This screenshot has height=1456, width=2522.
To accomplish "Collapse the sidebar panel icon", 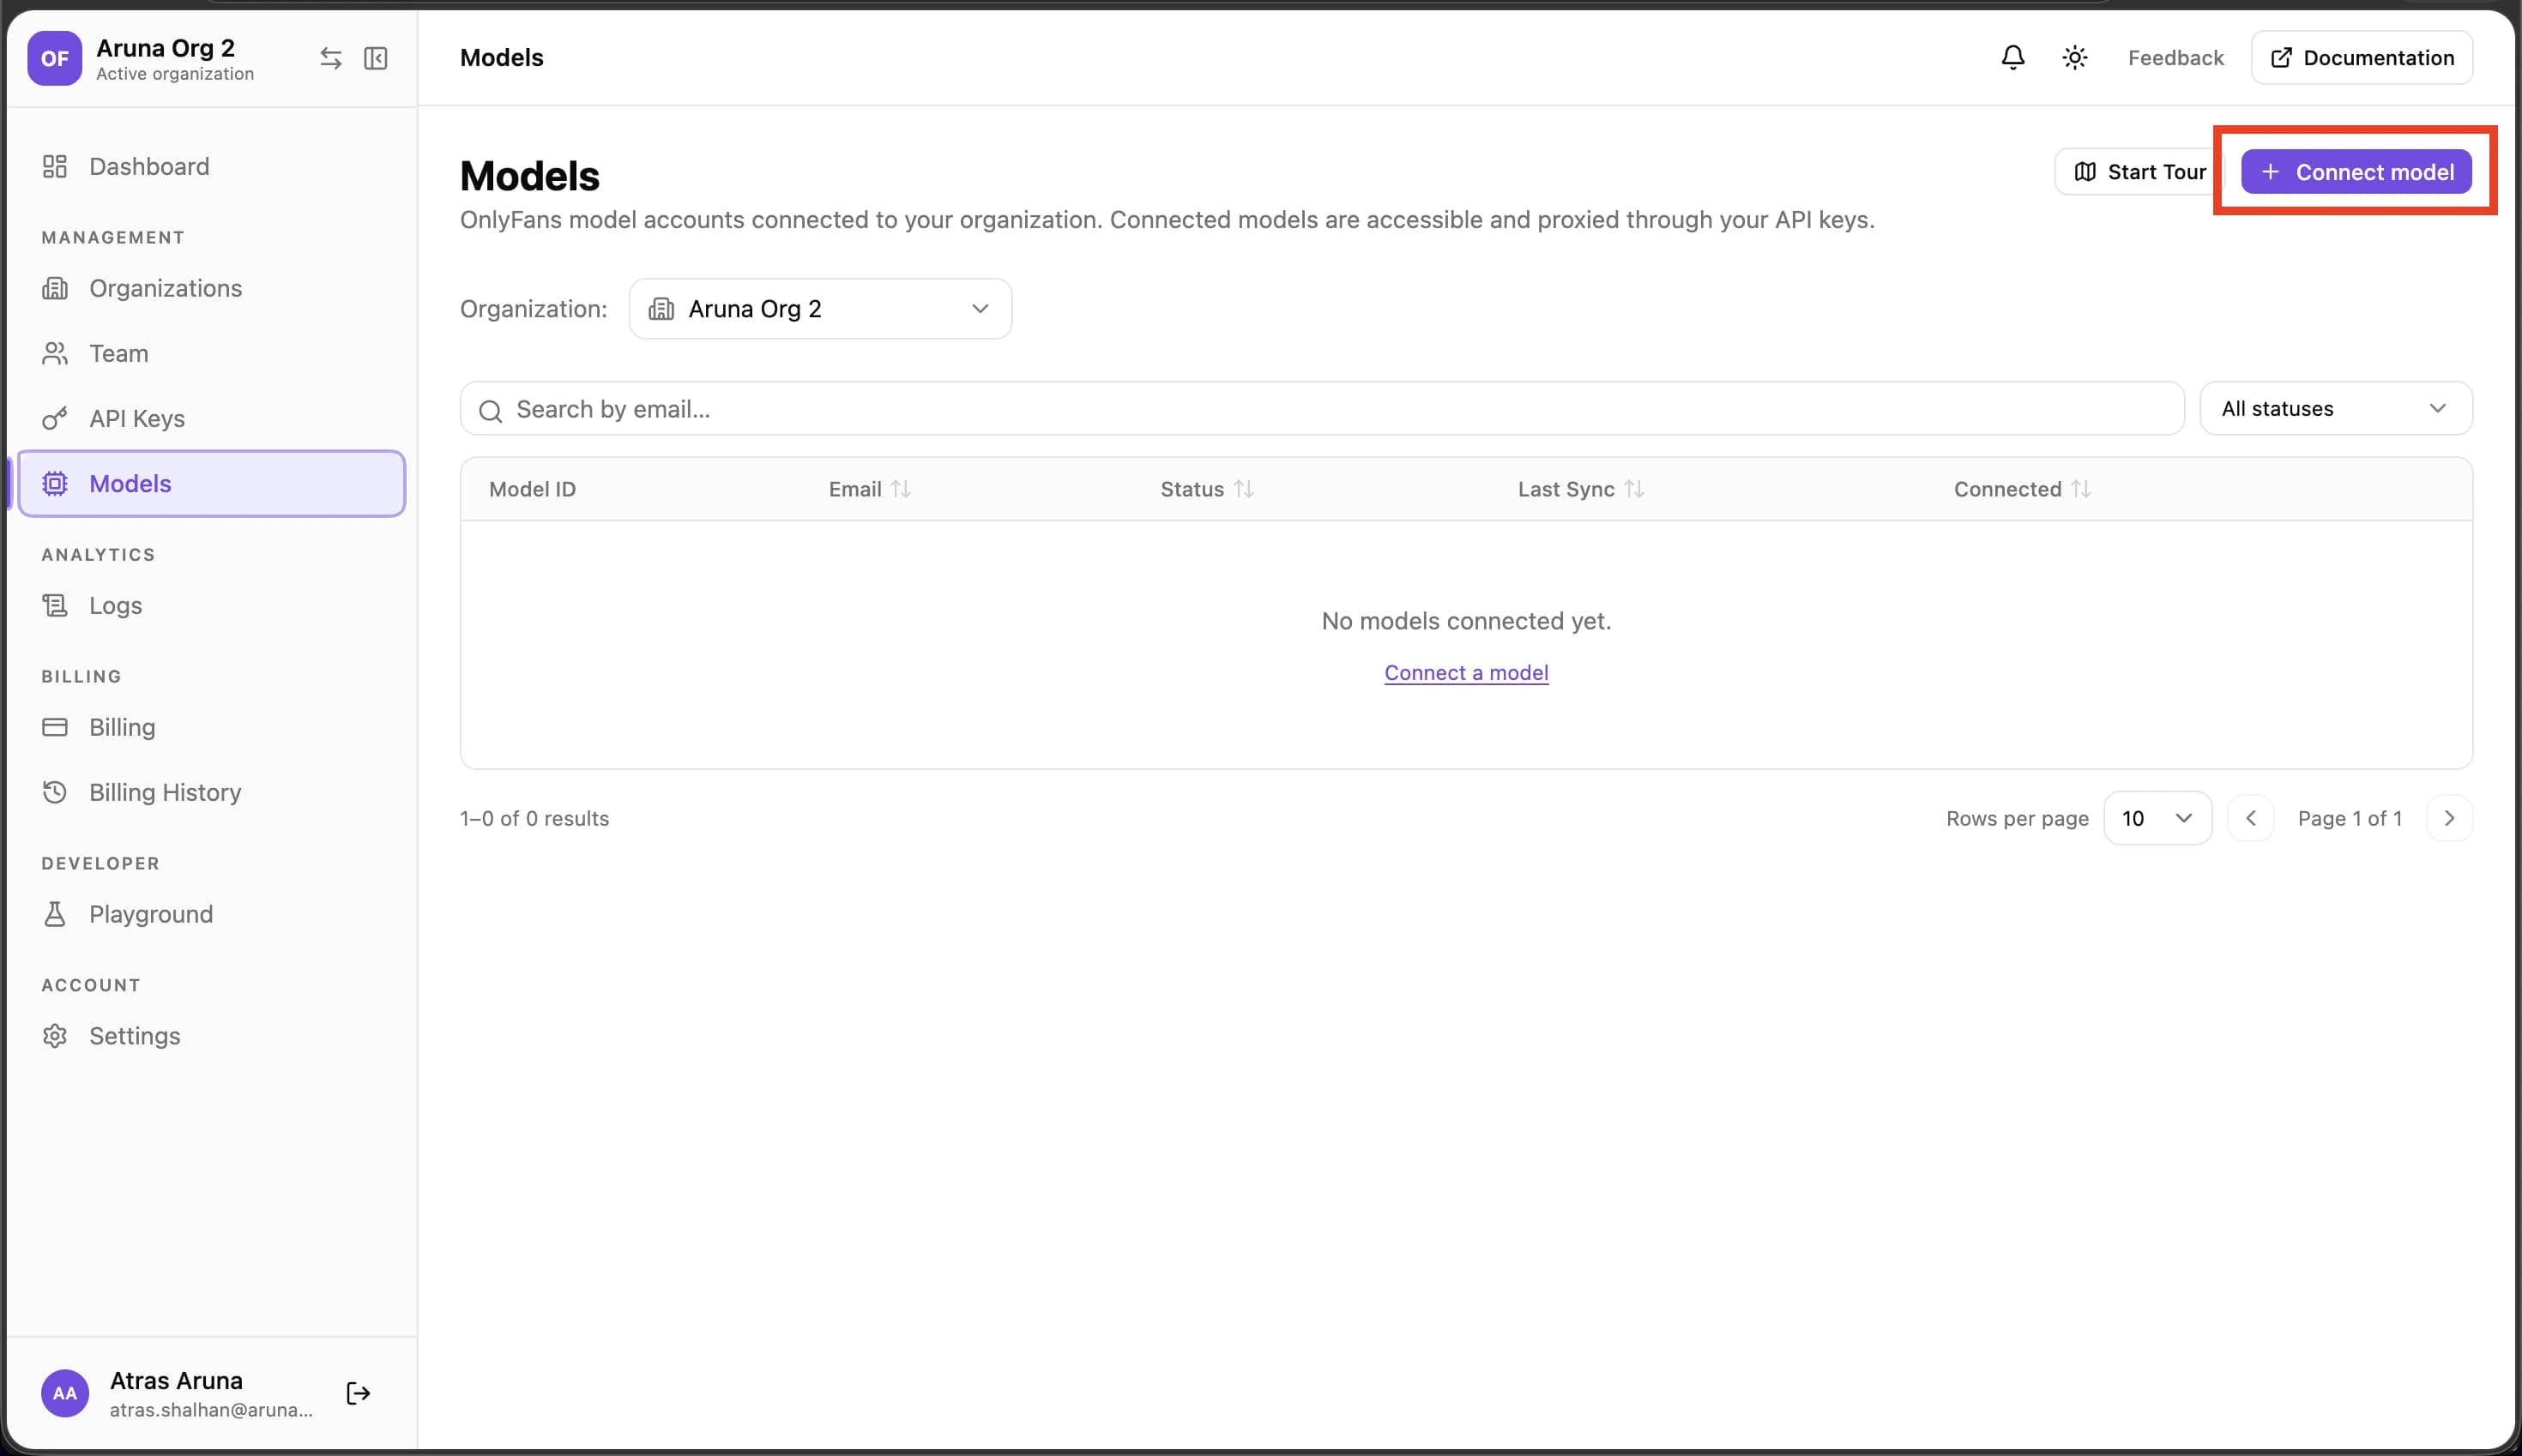I will 375,58.
